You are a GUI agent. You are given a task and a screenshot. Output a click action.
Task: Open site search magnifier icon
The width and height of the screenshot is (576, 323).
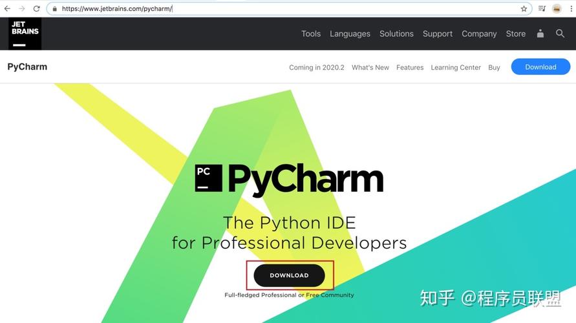560,34
